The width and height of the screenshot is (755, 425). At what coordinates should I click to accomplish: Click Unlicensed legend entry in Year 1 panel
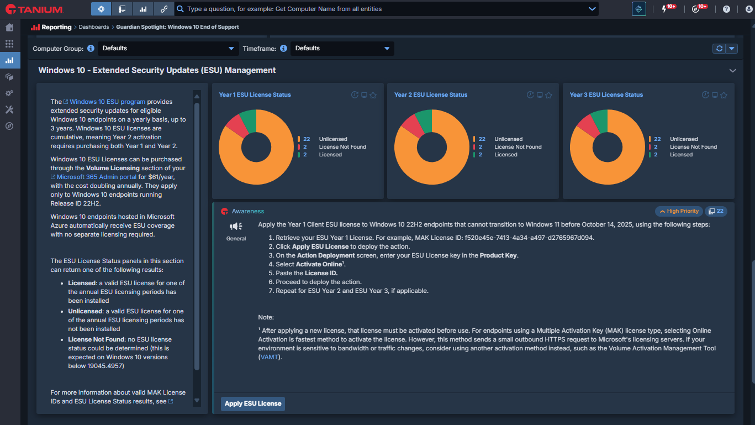pyautogui.click(x=333, y=139)
